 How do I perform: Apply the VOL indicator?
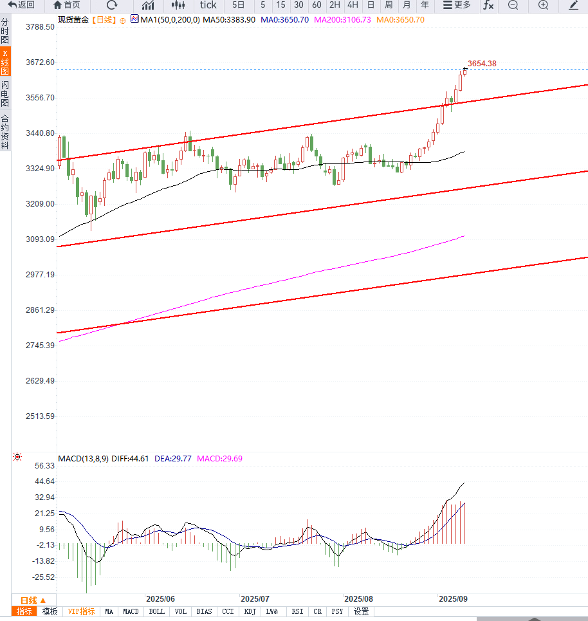[181, 611]
